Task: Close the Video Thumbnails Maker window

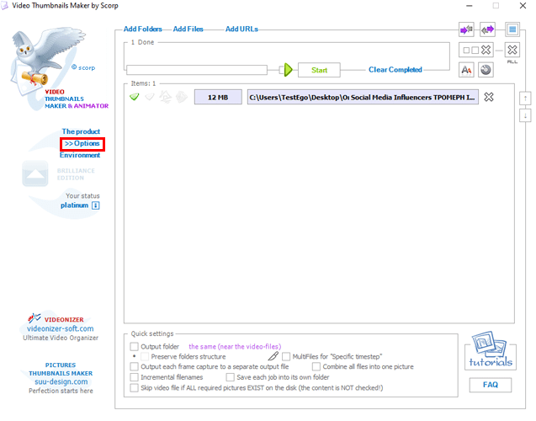Action: click(x=523, y=6)
